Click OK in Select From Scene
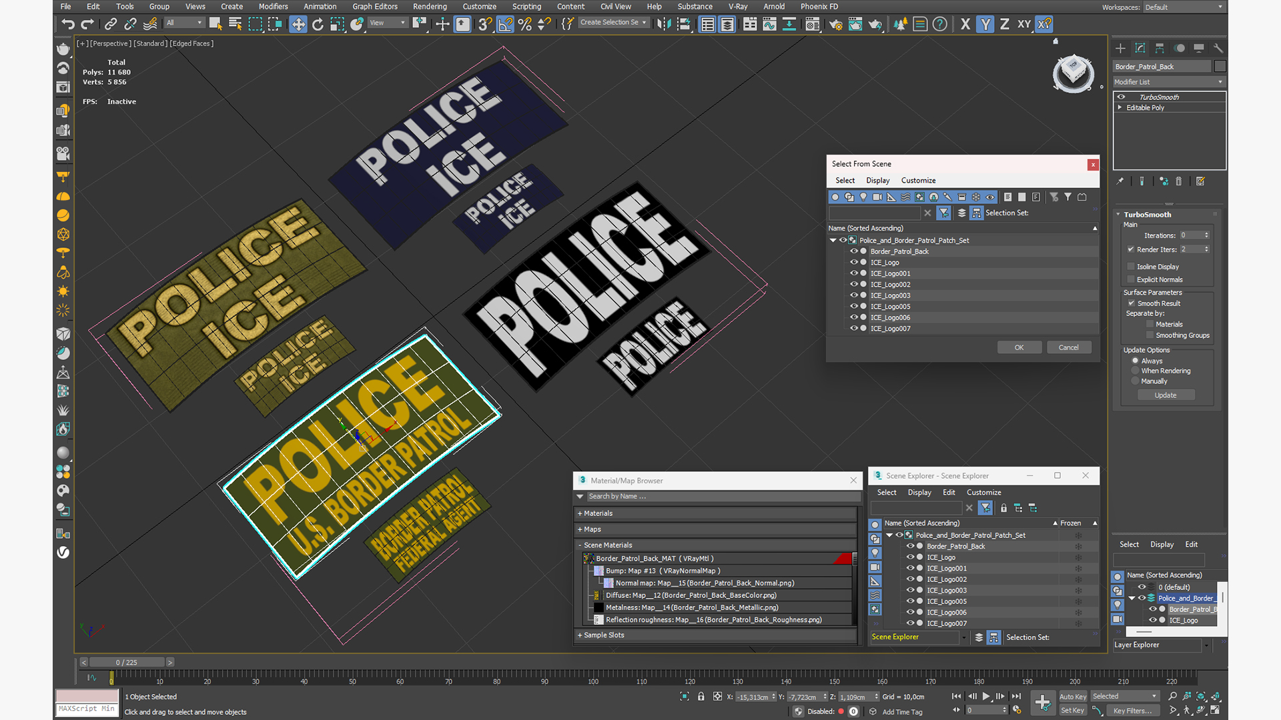Image resolution: width=1281 pixels, height=720 pixels. [1019, 347]
